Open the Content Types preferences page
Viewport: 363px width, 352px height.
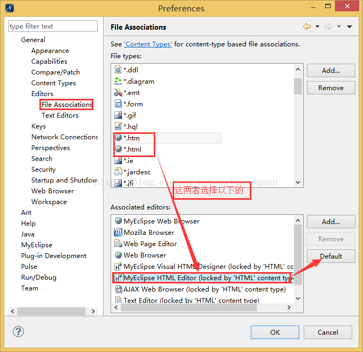[53, 83]
